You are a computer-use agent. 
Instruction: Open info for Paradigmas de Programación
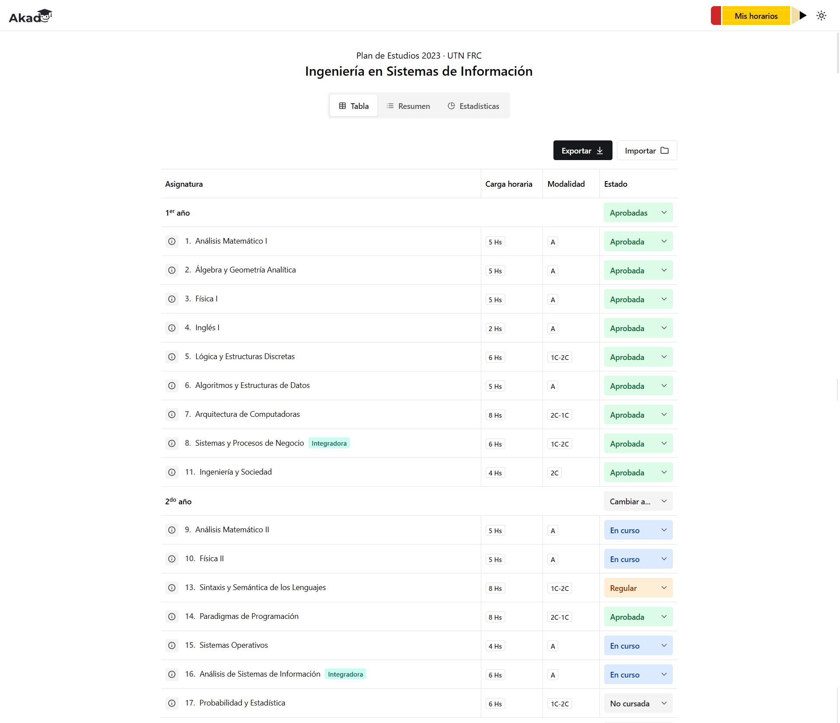172,617
